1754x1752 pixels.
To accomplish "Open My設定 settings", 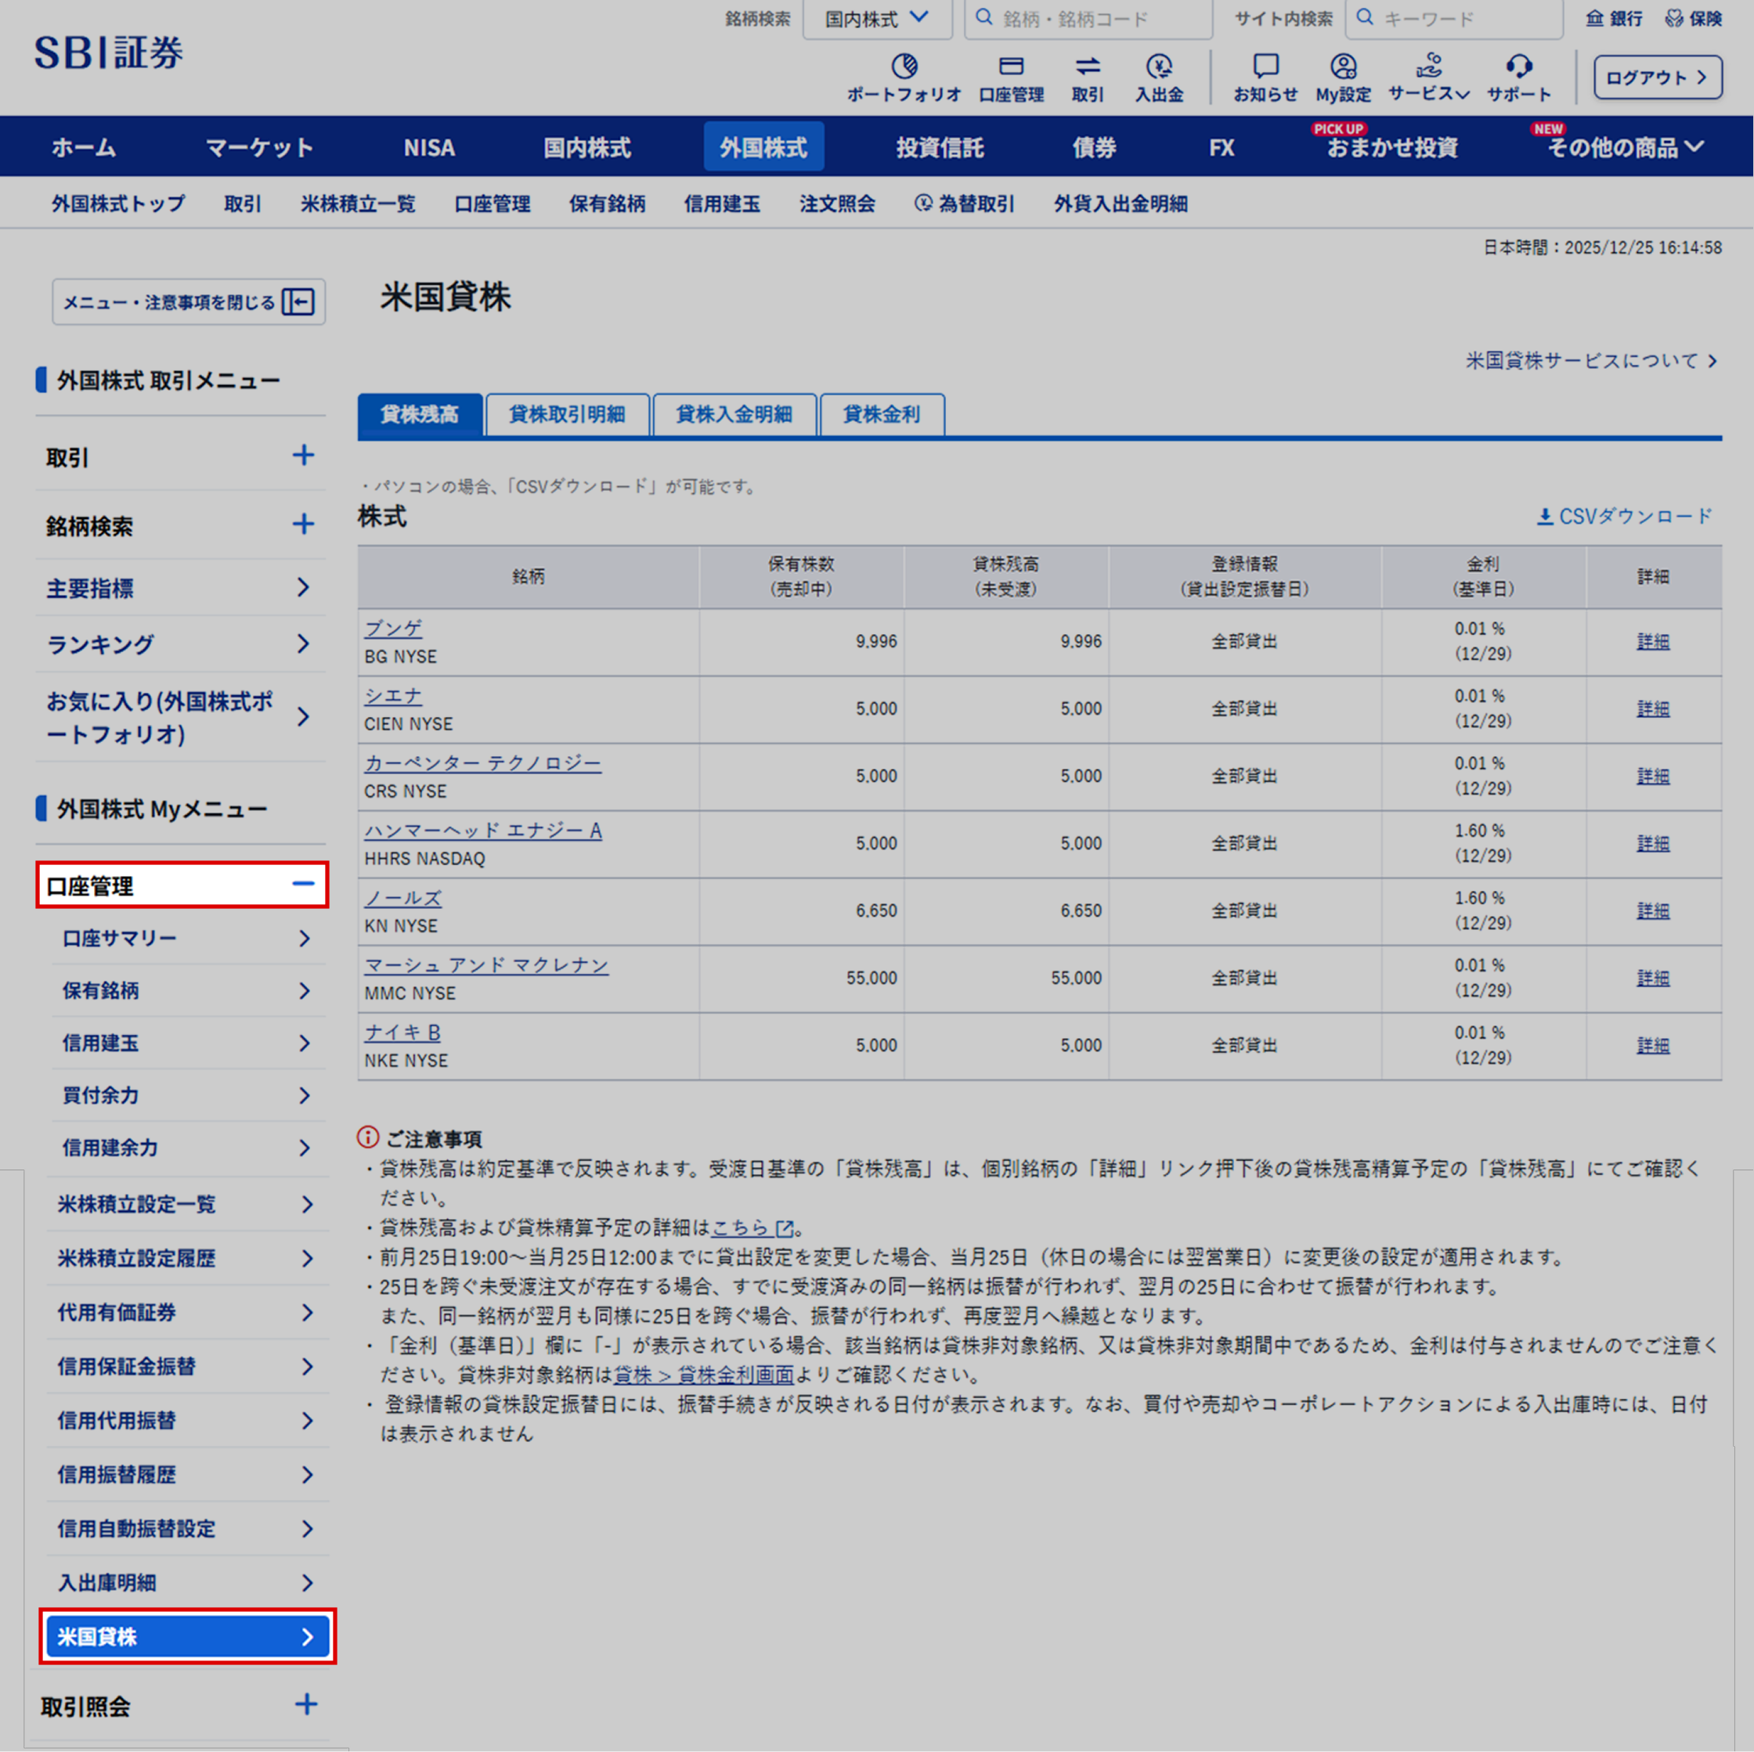I will pos(1342,78).
